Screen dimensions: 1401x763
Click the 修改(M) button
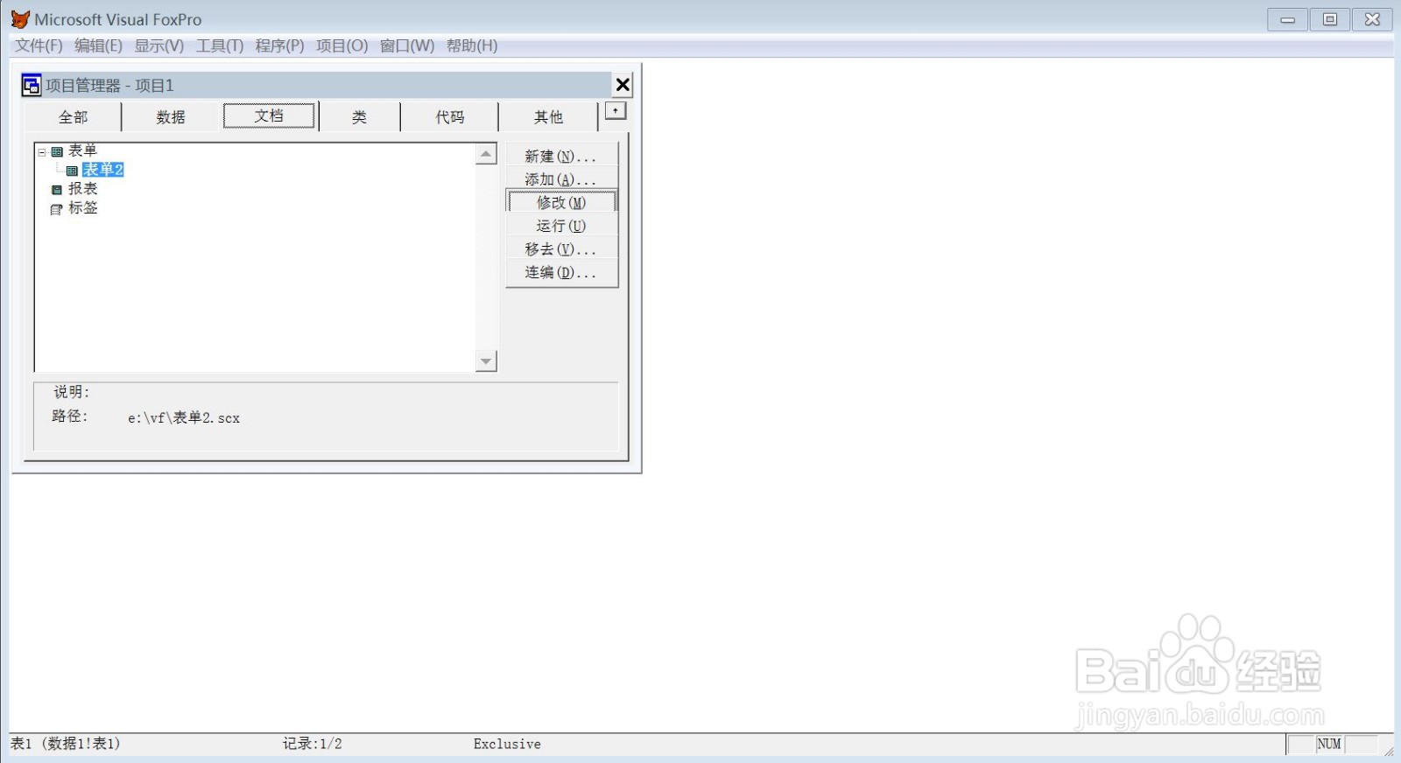(x=561, y=202)
